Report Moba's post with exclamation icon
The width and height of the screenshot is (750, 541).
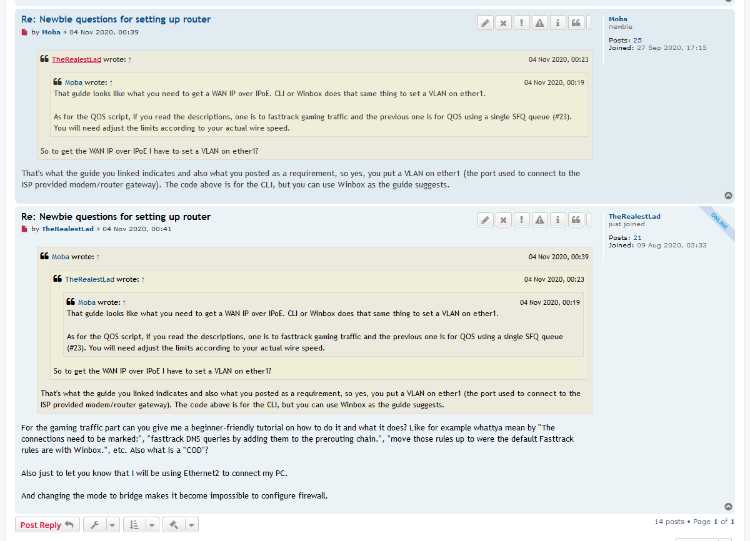[x=522, y=23]
